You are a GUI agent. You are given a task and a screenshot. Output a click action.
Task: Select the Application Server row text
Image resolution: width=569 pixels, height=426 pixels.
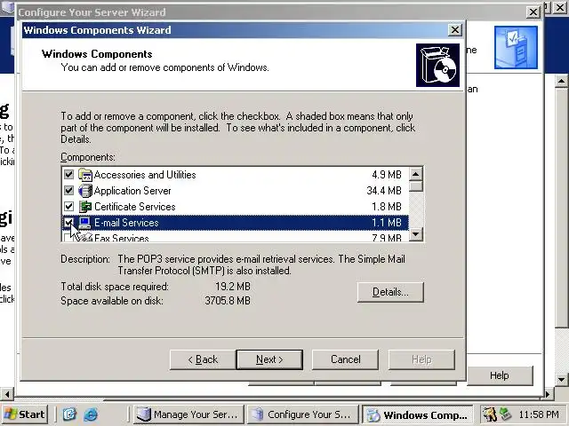[132, 191]
